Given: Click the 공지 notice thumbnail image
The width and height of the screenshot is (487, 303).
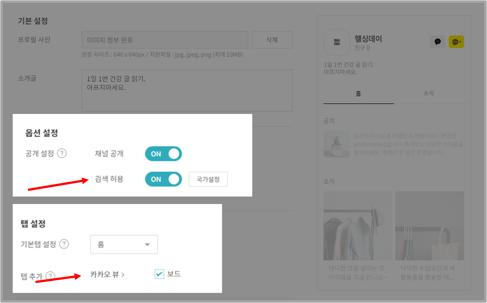Looking at the screenshot, I should pos(336,144).
